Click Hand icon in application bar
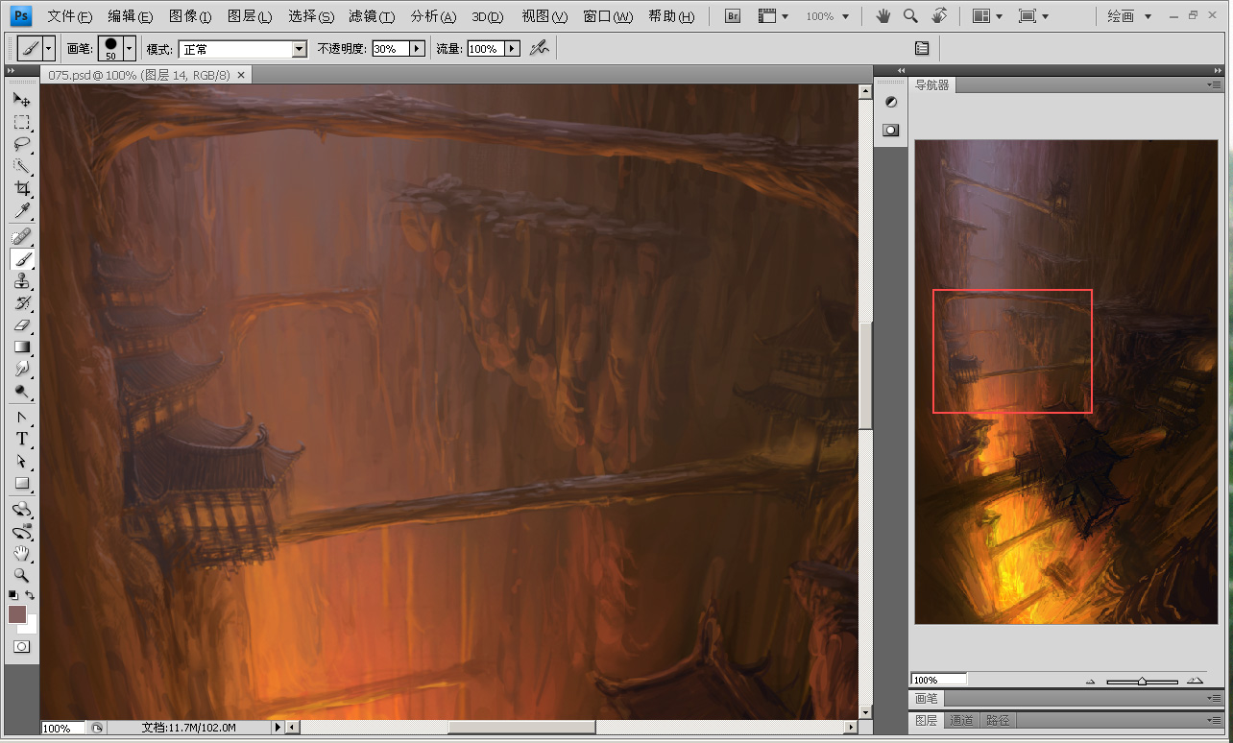The height and width of the screenshot is (743, 1233). (883, 16)
